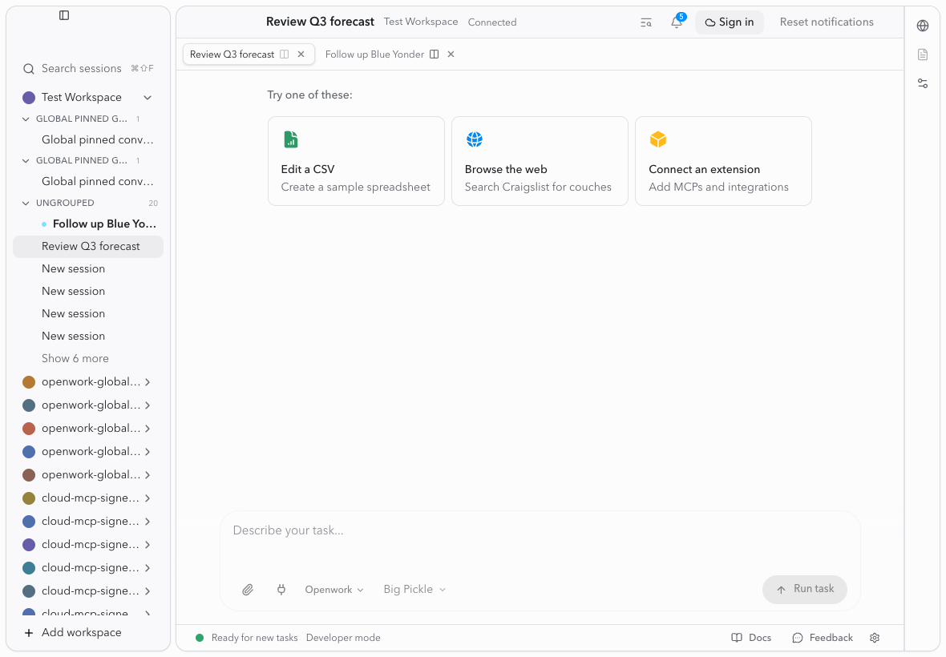Image resolution: width=946 pixels, height=657 pixels.
Task: Open the Feedback link
Action: pyautogui.click(x=823, y=638)
